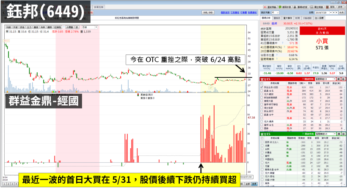347x188 pixels.
Task: Open the 區間賣超15 dropdown
Action: (325, 134)
